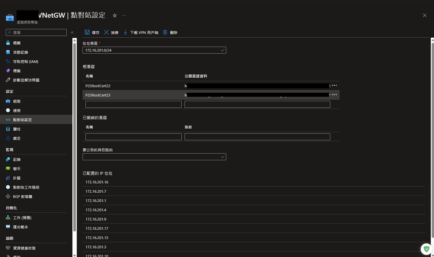Open the ellipsis menu beside page title

[x=124, y=15]
